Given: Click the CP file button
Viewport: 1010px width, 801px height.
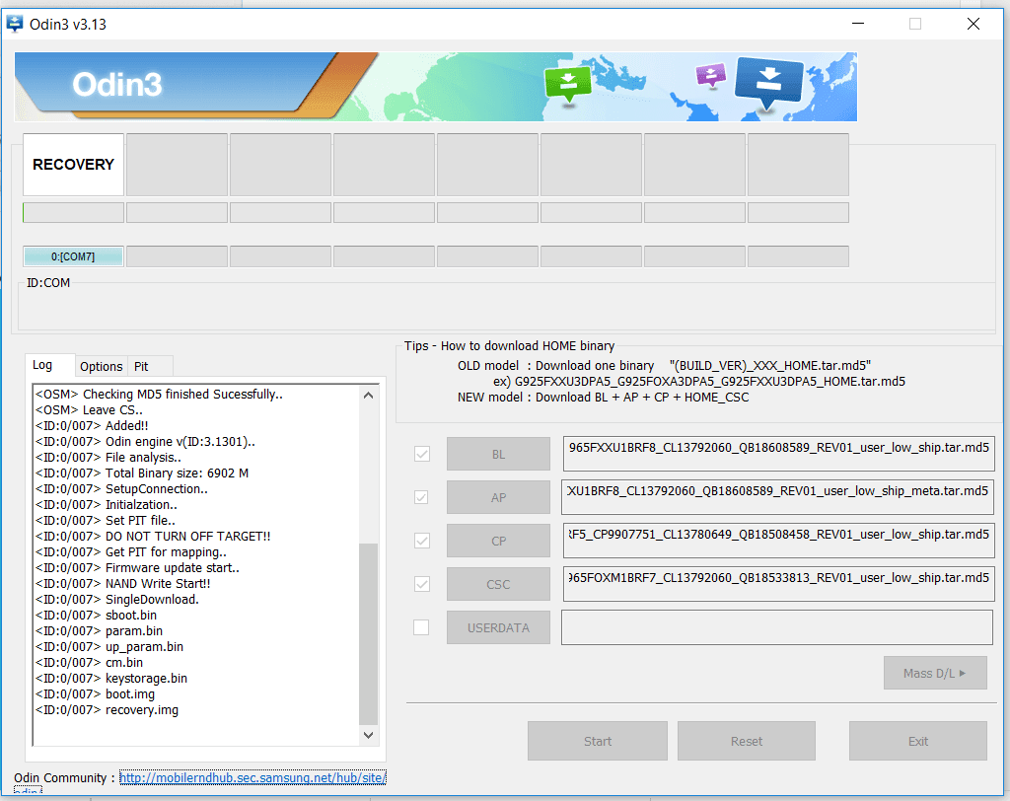Looking at the screenshot, I should (x=498, y=542).
